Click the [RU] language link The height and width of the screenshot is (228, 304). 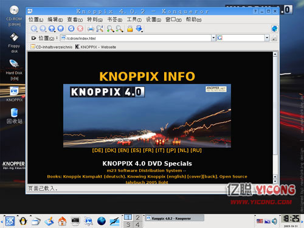(x=196, y=150)
